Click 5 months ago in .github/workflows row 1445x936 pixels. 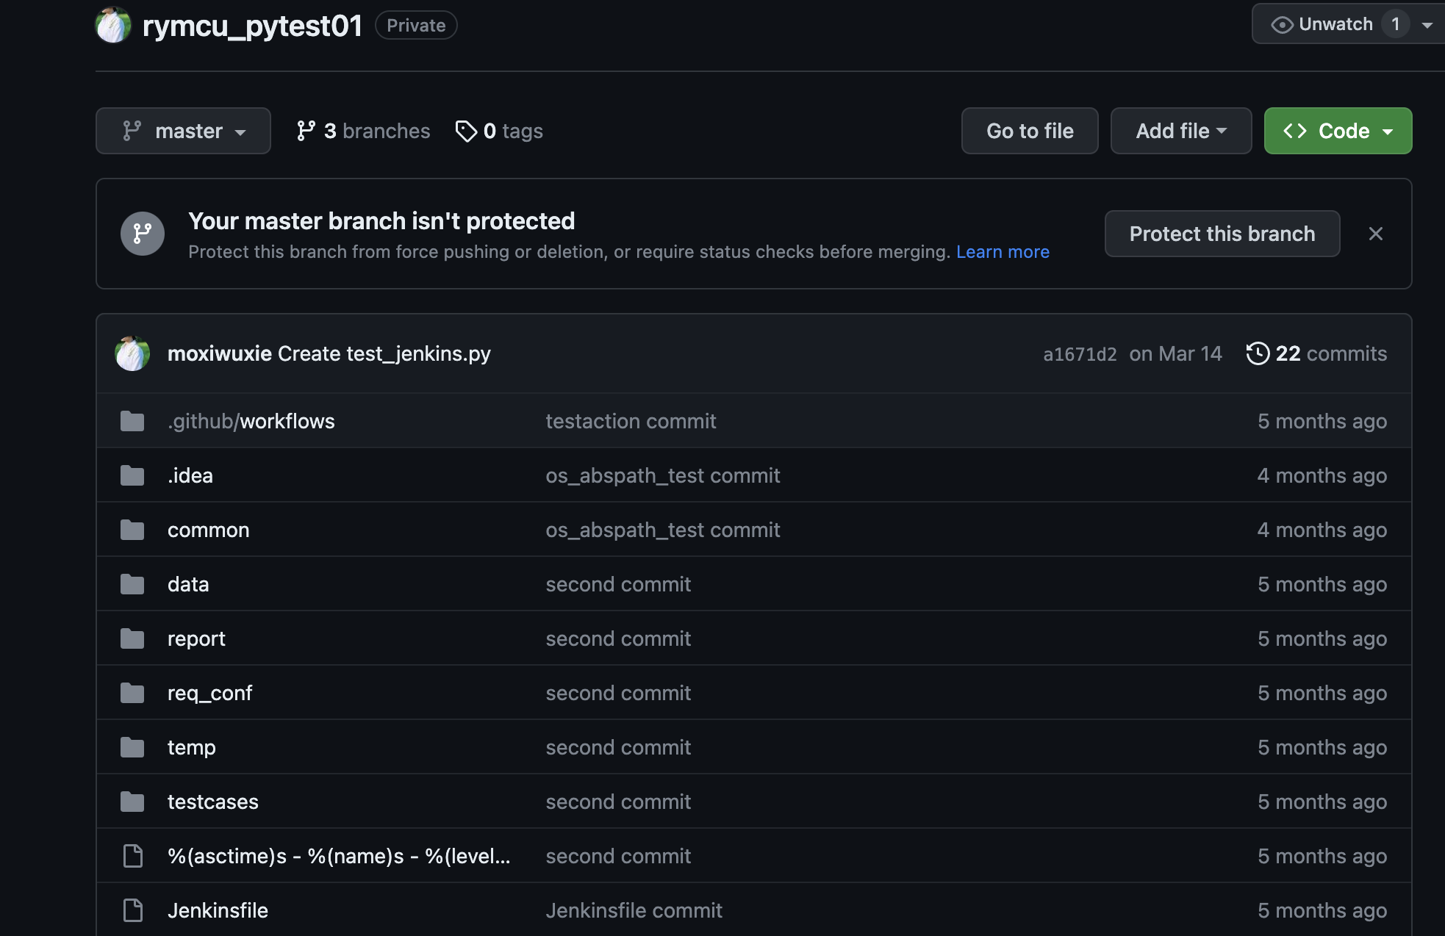pos(1322,421)
